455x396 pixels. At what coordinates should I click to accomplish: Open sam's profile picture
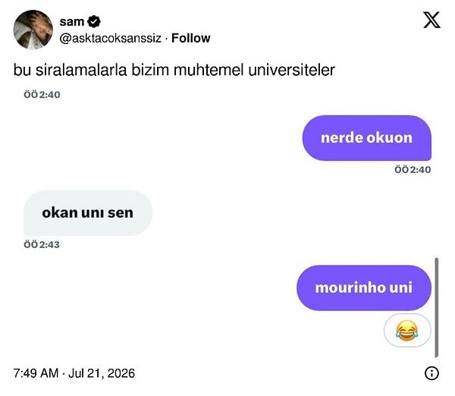tap(33, 30)
